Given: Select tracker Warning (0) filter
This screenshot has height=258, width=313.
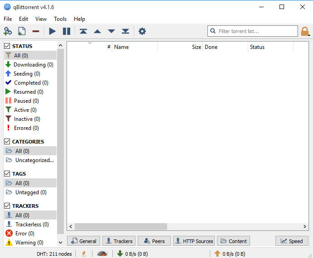Looking at the screenshot, I should click(30, 243).
